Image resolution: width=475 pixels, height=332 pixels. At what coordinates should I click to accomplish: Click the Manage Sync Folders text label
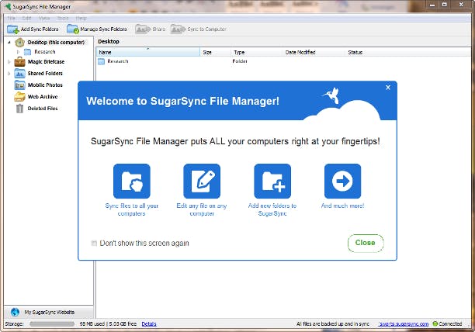point(103,29)
